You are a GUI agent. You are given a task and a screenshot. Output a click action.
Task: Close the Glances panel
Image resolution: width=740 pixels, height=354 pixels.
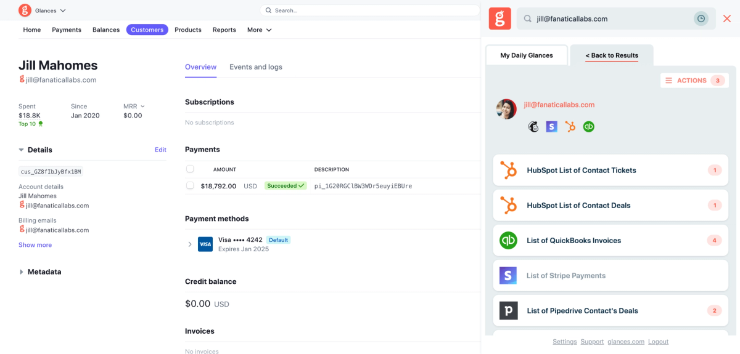click(x=727, y=19)
